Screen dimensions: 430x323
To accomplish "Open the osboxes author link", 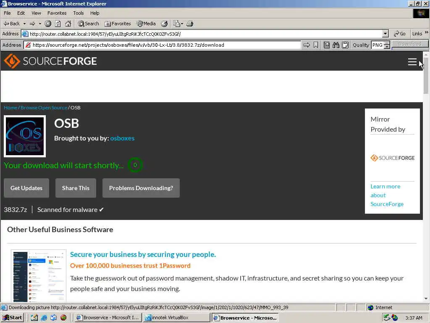I will 122,138.
